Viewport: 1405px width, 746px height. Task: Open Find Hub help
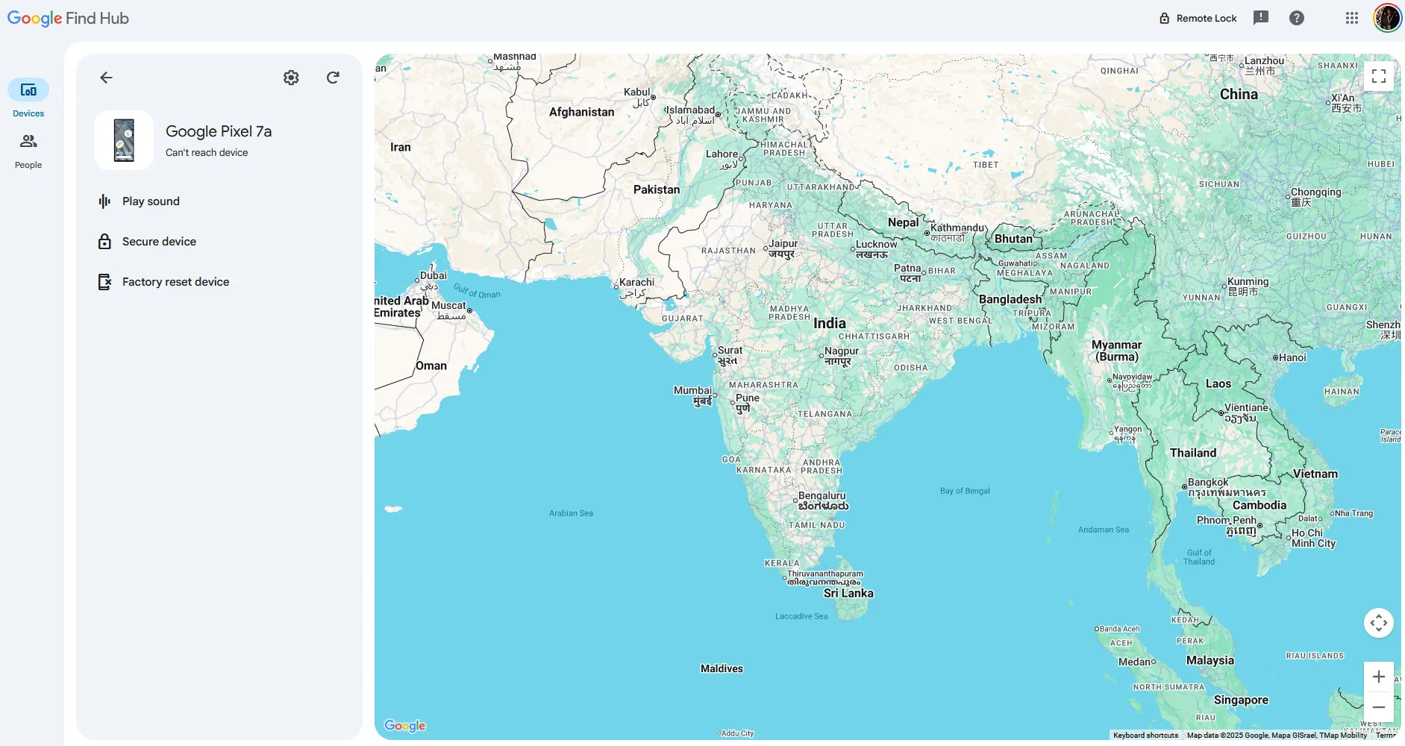tap(1296, 17)
